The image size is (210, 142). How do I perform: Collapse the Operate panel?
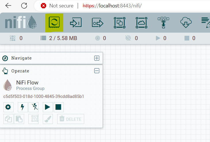97,71
